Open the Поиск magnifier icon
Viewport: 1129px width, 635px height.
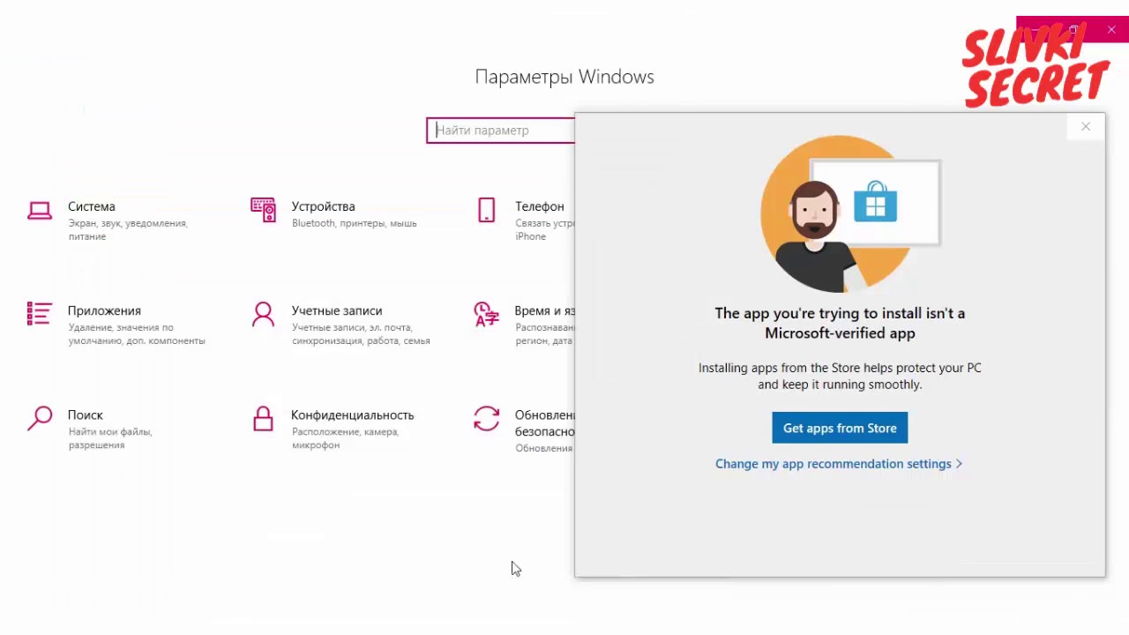point(40,418)
